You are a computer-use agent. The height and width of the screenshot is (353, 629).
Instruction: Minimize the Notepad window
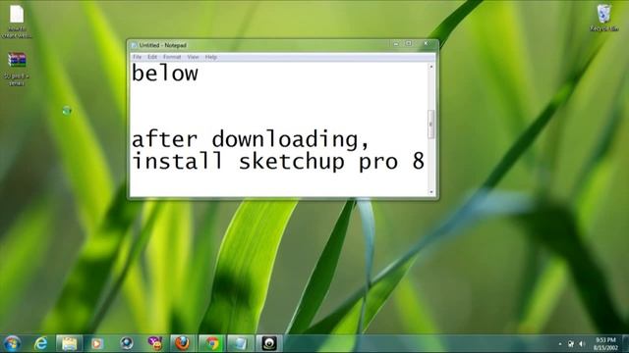[396, 43]
